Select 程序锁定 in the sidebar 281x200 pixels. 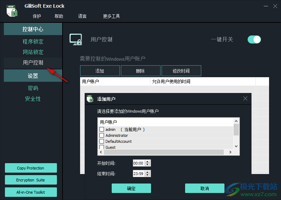click(x=33, y=41)
